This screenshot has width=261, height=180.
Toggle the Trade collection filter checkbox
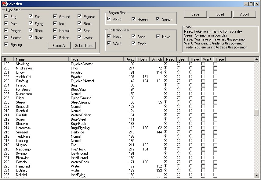pos(133,44)
